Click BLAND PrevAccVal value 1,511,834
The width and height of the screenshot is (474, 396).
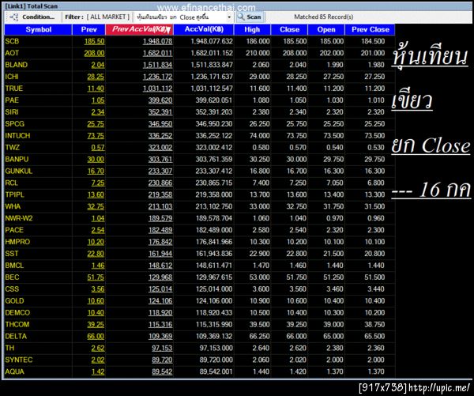(x=157, y=65)
